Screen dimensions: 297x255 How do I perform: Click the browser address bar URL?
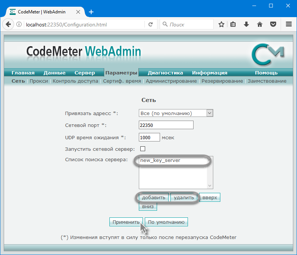click(x=66, y=25)
